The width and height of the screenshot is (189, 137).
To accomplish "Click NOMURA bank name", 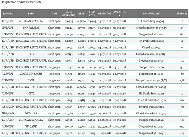I will click(31, 113).
